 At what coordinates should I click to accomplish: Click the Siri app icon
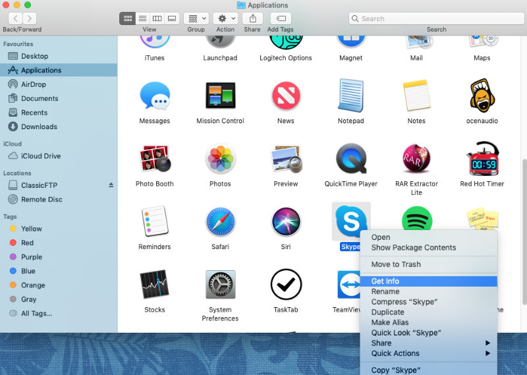click(286, 221)
